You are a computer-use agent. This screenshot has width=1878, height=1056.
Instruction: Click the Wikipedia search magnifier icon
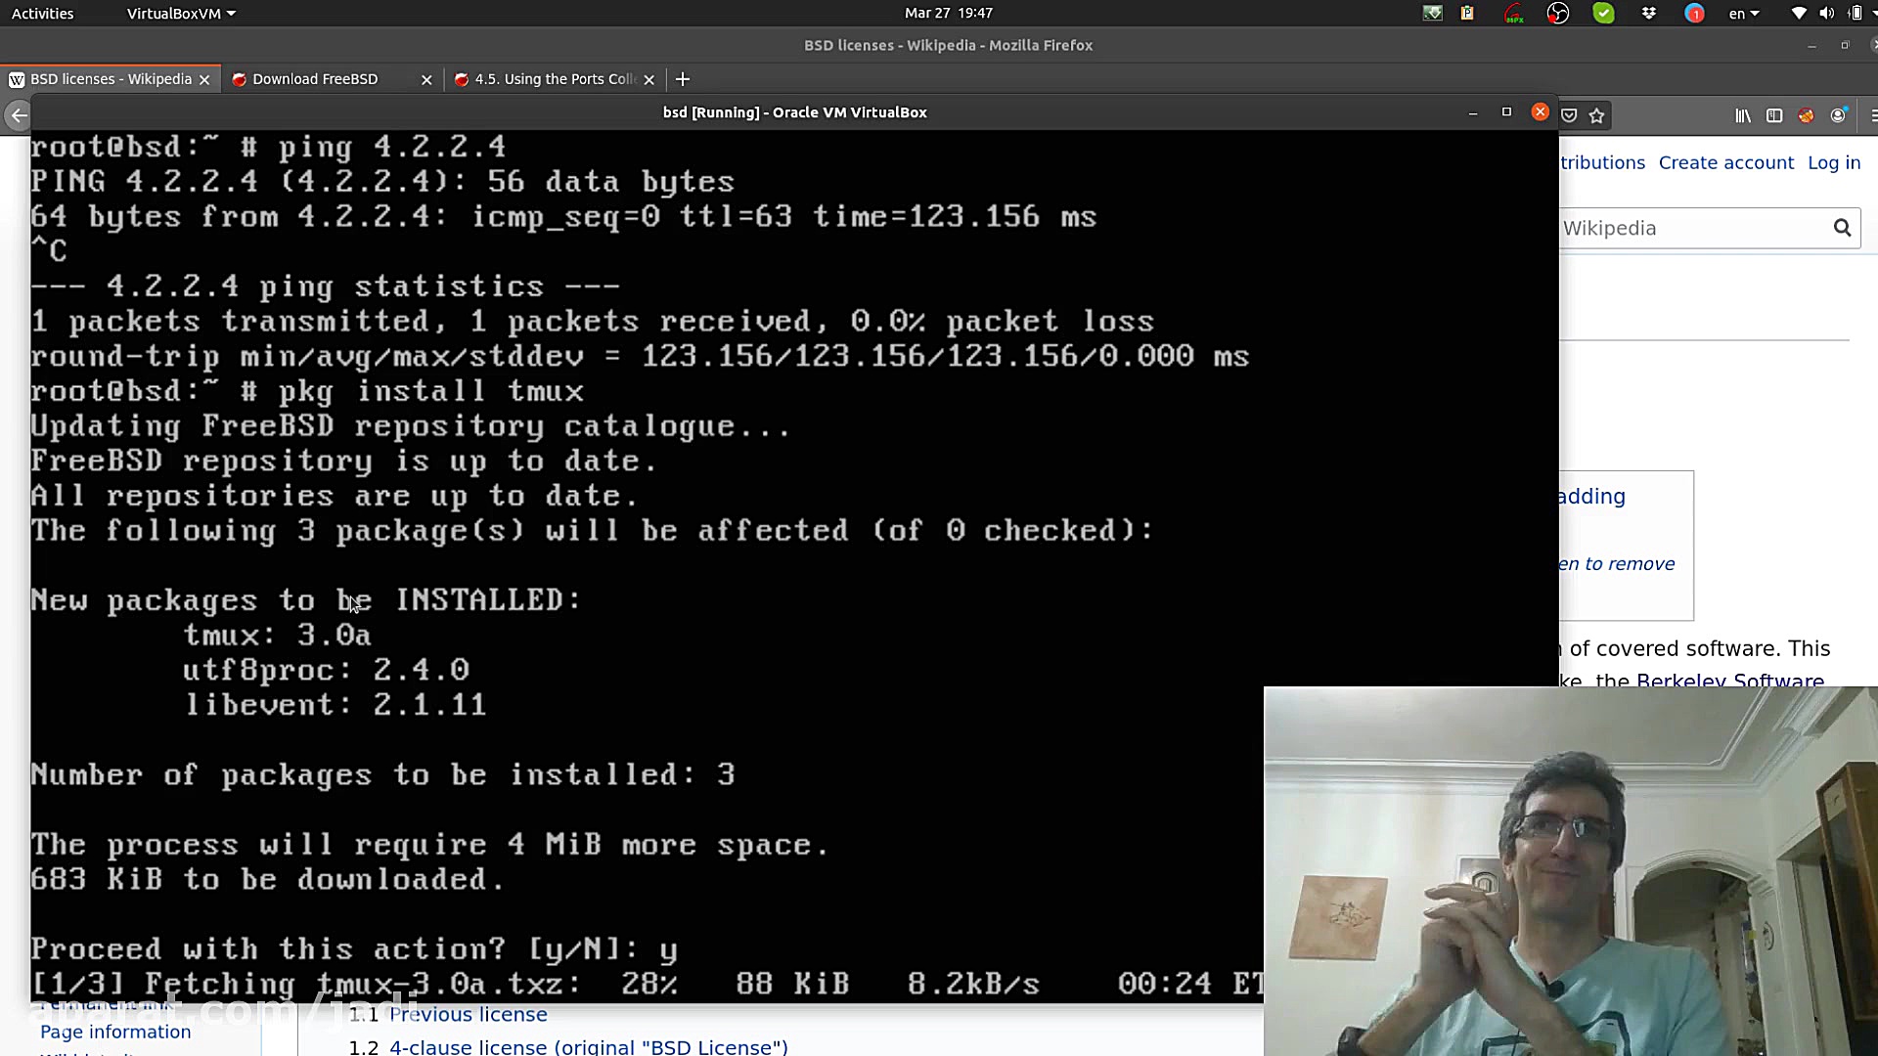pos(1842,228)
